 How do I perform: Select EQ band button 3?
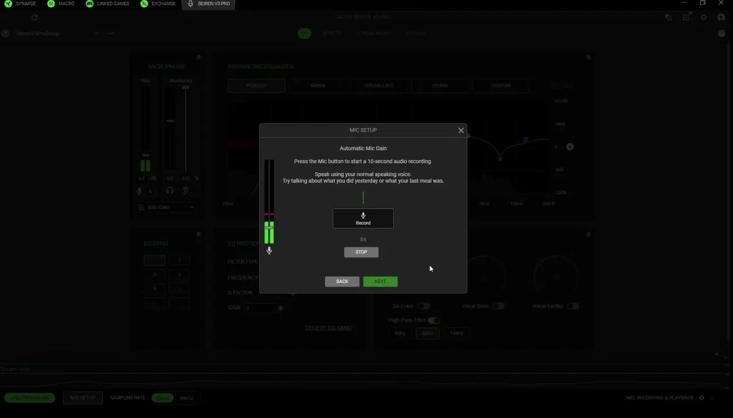pyautogui.click(x=155, y=274)
